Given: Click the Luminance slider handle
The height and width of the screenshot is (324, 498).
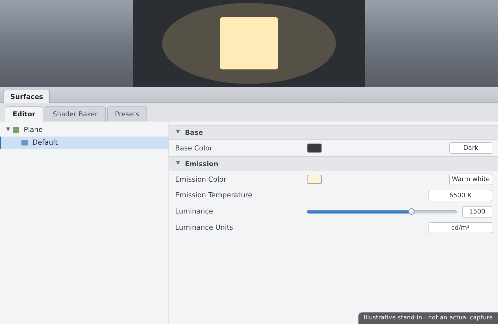Looking at the screenshot, I should (411, 211).
